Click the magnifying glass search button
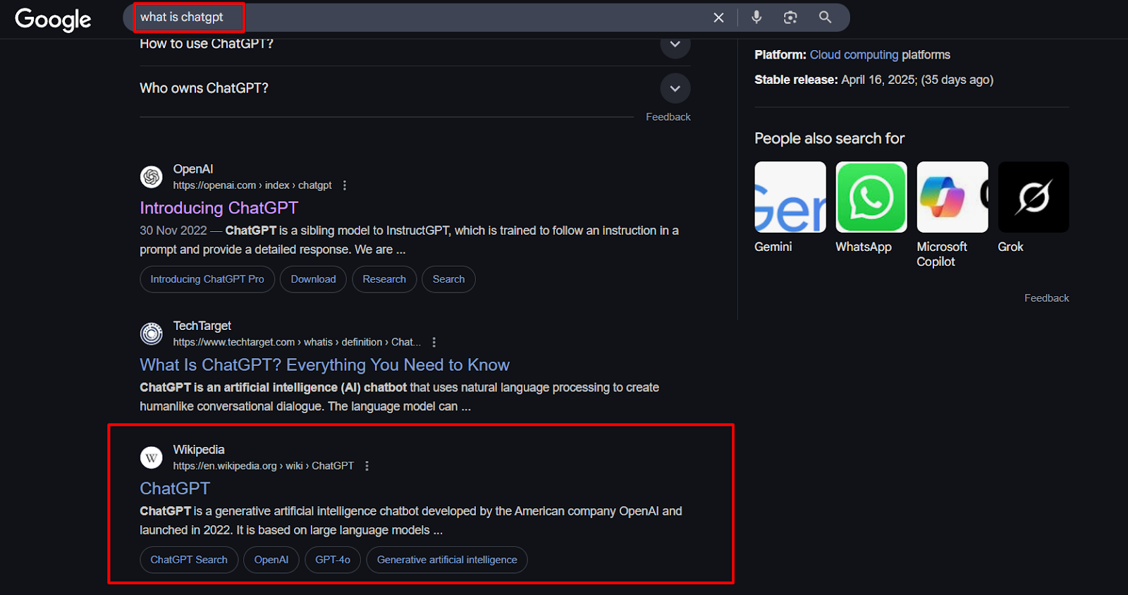1128x595 pixels. click(825, 18)
